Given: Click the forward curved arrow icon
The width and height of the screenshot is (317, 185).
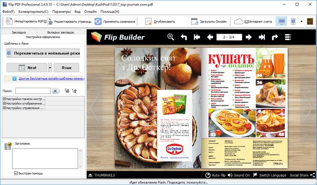Looking at the screenshot, I should (x=275, y=37).
